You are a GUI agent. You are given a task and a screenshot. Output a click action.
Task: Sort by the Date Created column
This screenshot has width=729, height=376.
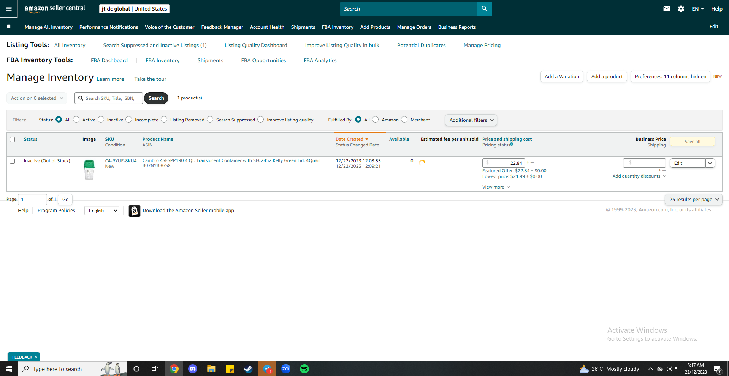[352, 139]
